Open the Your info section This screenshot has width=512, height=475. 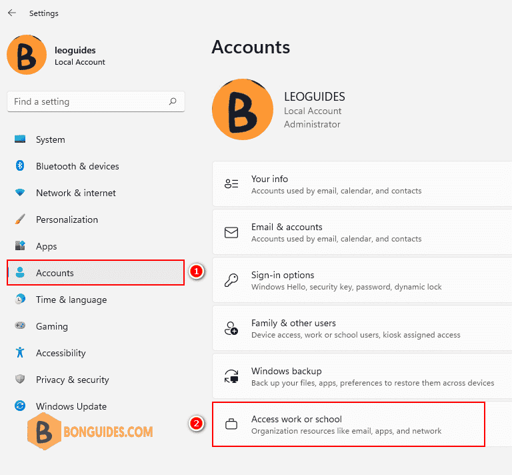point(362,184)
